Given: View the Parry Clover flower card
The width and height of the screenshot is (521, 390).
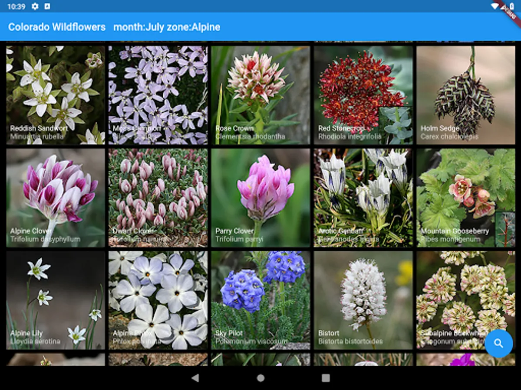Looking at the screenshot, I should pyautogui.click(x=260, y=198).
